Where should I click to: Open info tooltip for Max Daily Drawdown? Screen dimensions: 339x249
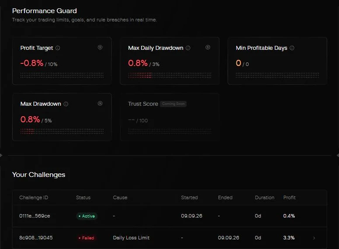188,48
